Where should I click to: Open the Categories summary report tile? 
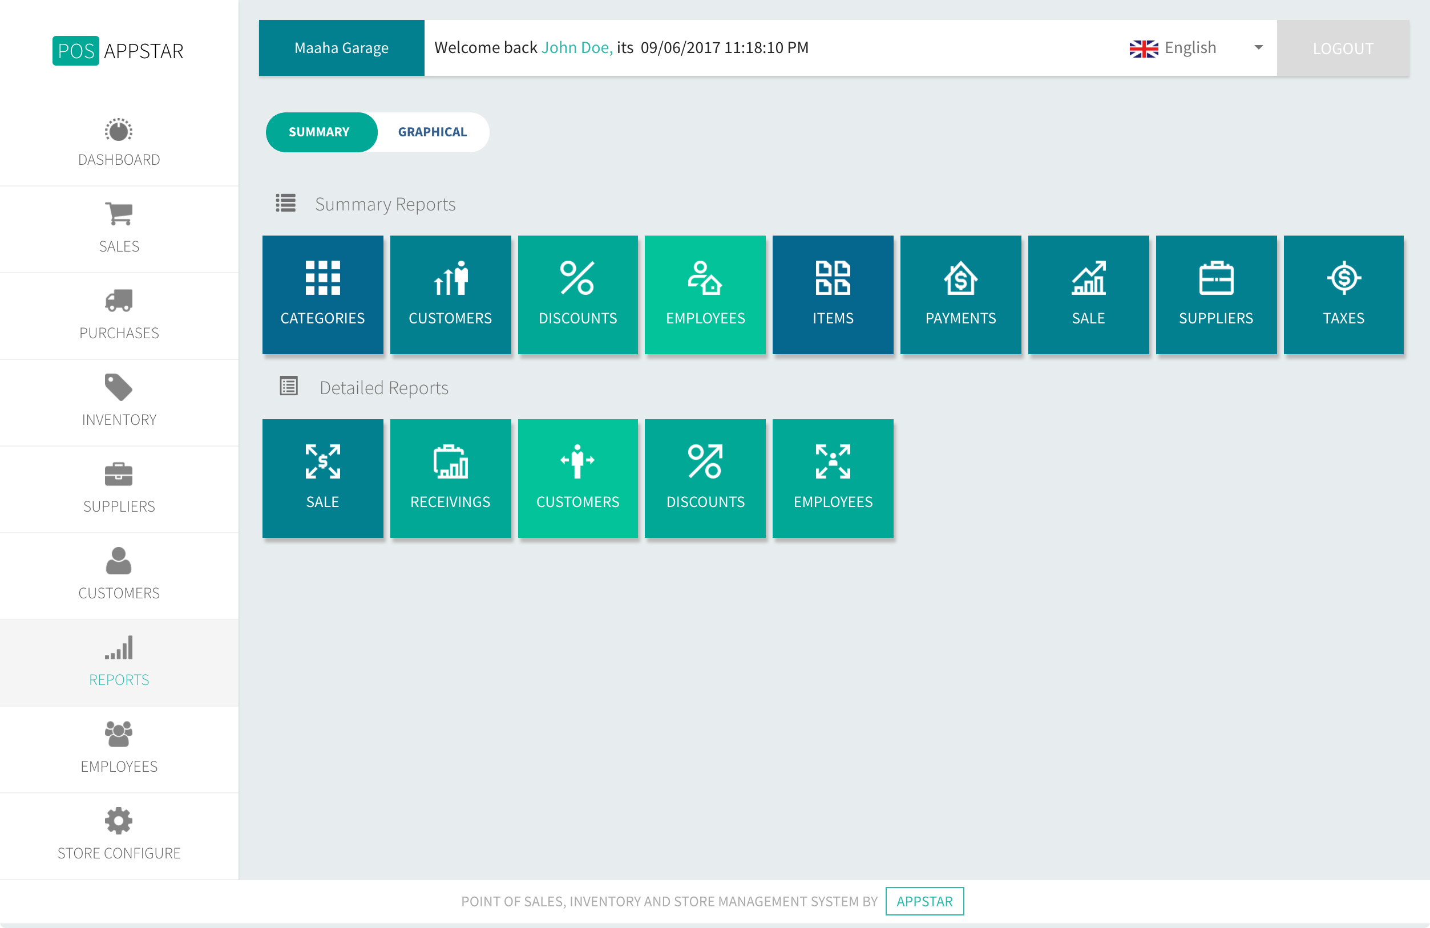click(x=322, y=294)
